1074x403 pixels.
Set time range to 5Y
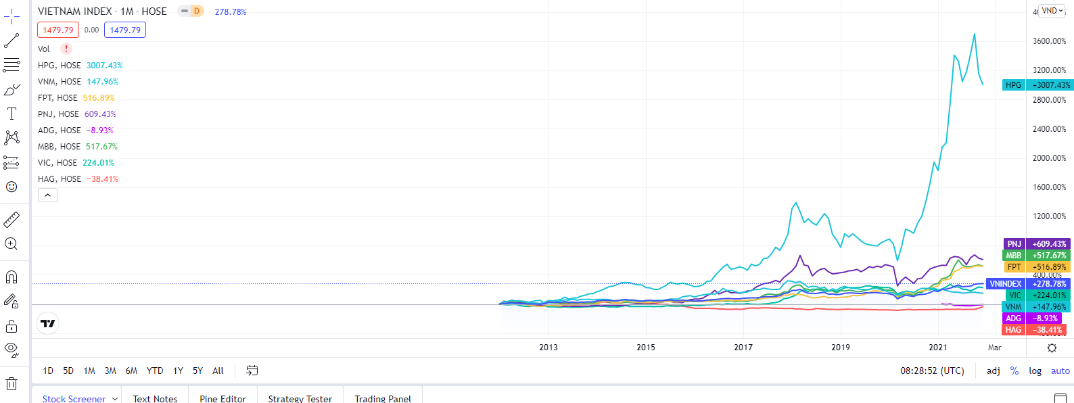click(x=197, y=371)
